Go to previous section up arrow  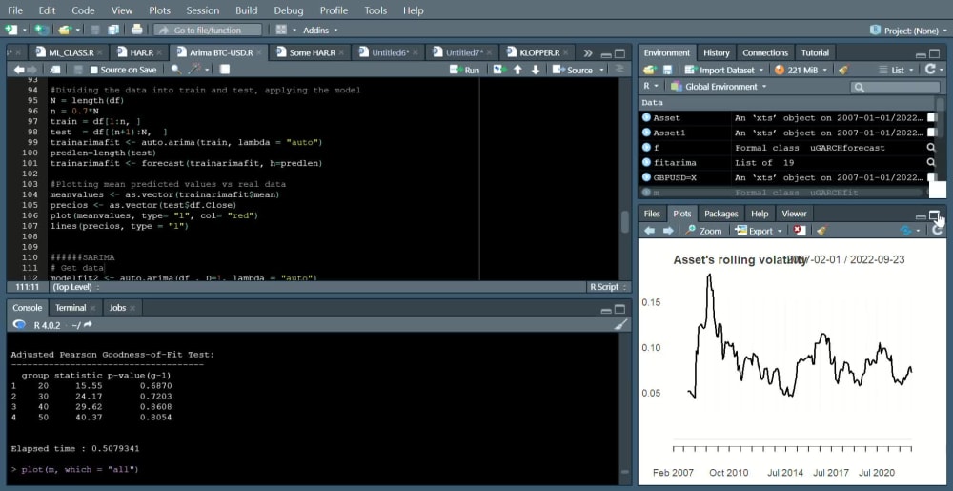coord(517,70)
